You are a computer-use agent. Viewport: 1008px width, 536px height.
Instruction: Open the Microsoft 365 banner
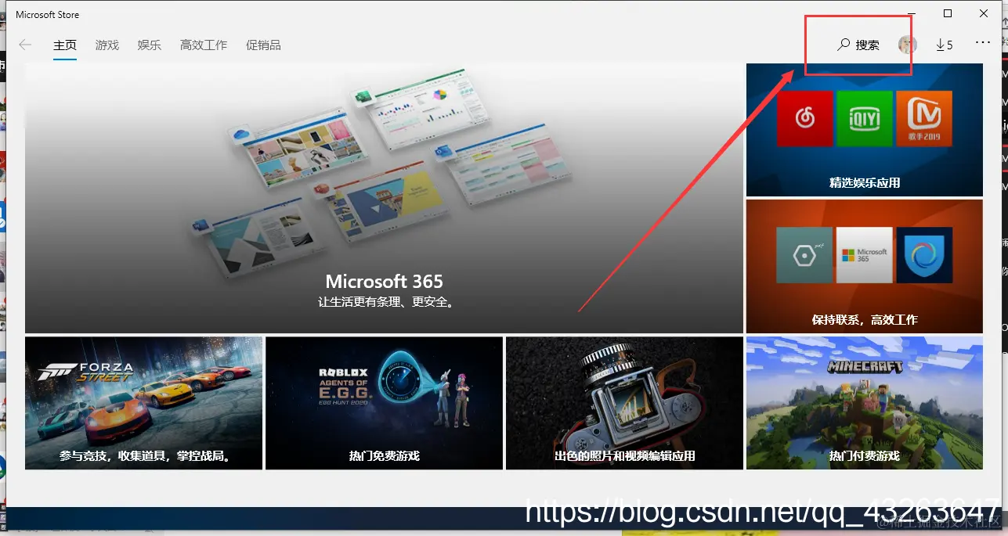(384, 199)
